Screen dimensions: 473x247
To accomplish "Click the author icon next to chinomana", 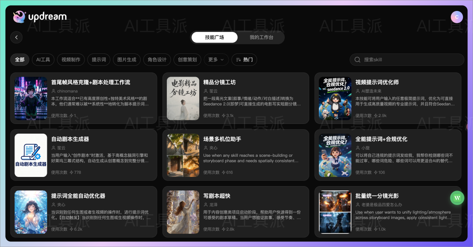I will pos(53,91).
